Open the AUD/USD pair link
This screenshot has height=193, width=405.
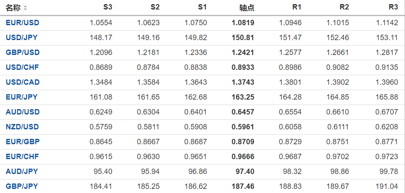tap(22, 112)
